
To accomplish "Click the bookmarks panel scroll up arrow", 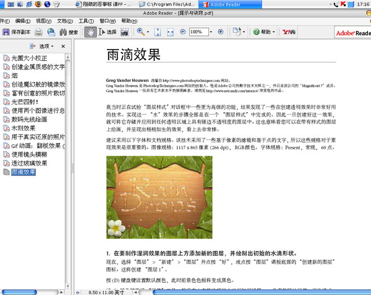I will pyautogui.click(x=67, y=57).
